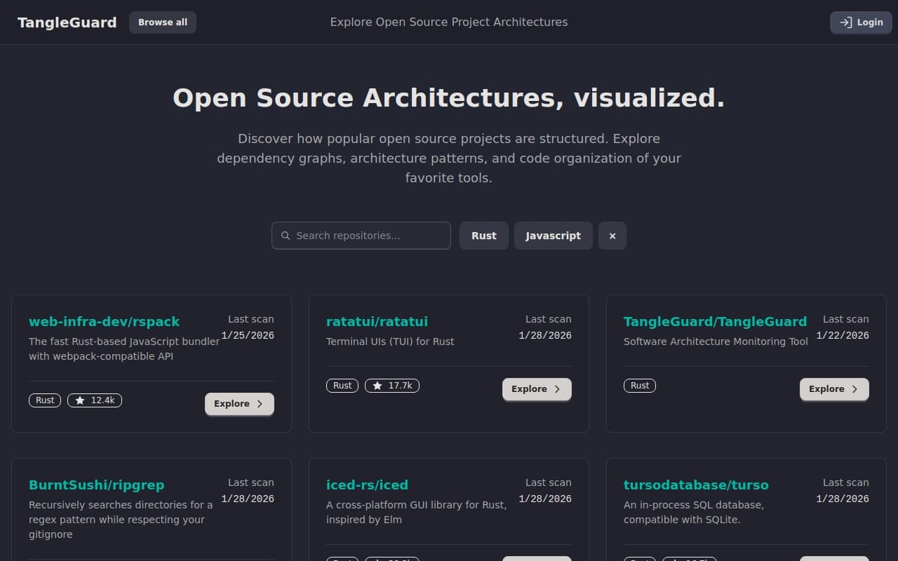This screenshot has width=898, height=561.
Task: Go to TangleGuard home logo
Action: click(67, 22)
